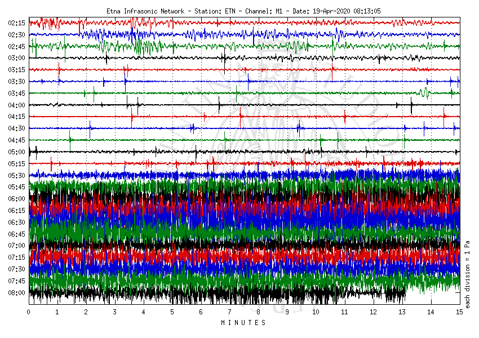
Task: Click the 04:30 time label
Action: [16, 128]
